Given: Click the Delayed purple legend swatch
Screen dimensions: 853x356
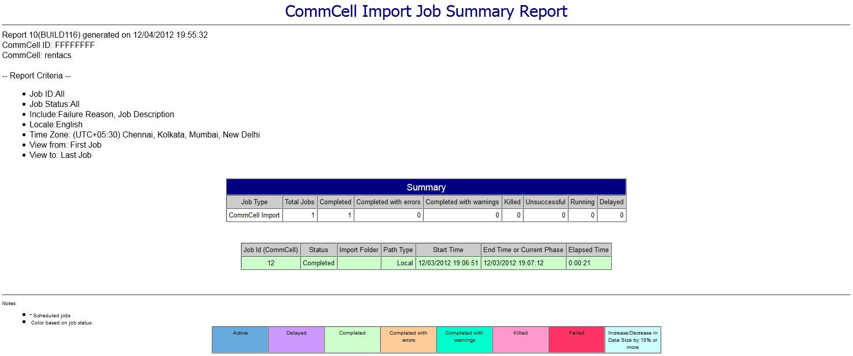Looking at the screenshot, I should (296, 340).
